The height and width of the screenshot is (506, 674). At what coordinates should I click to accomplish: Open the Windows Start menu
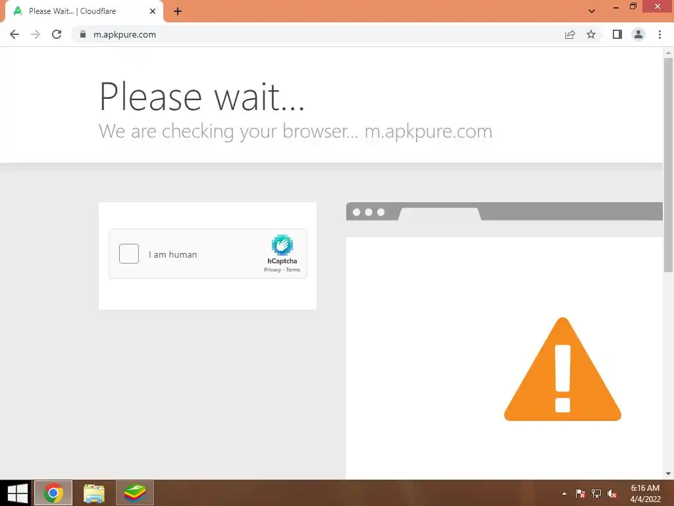[x=18, y=493]
